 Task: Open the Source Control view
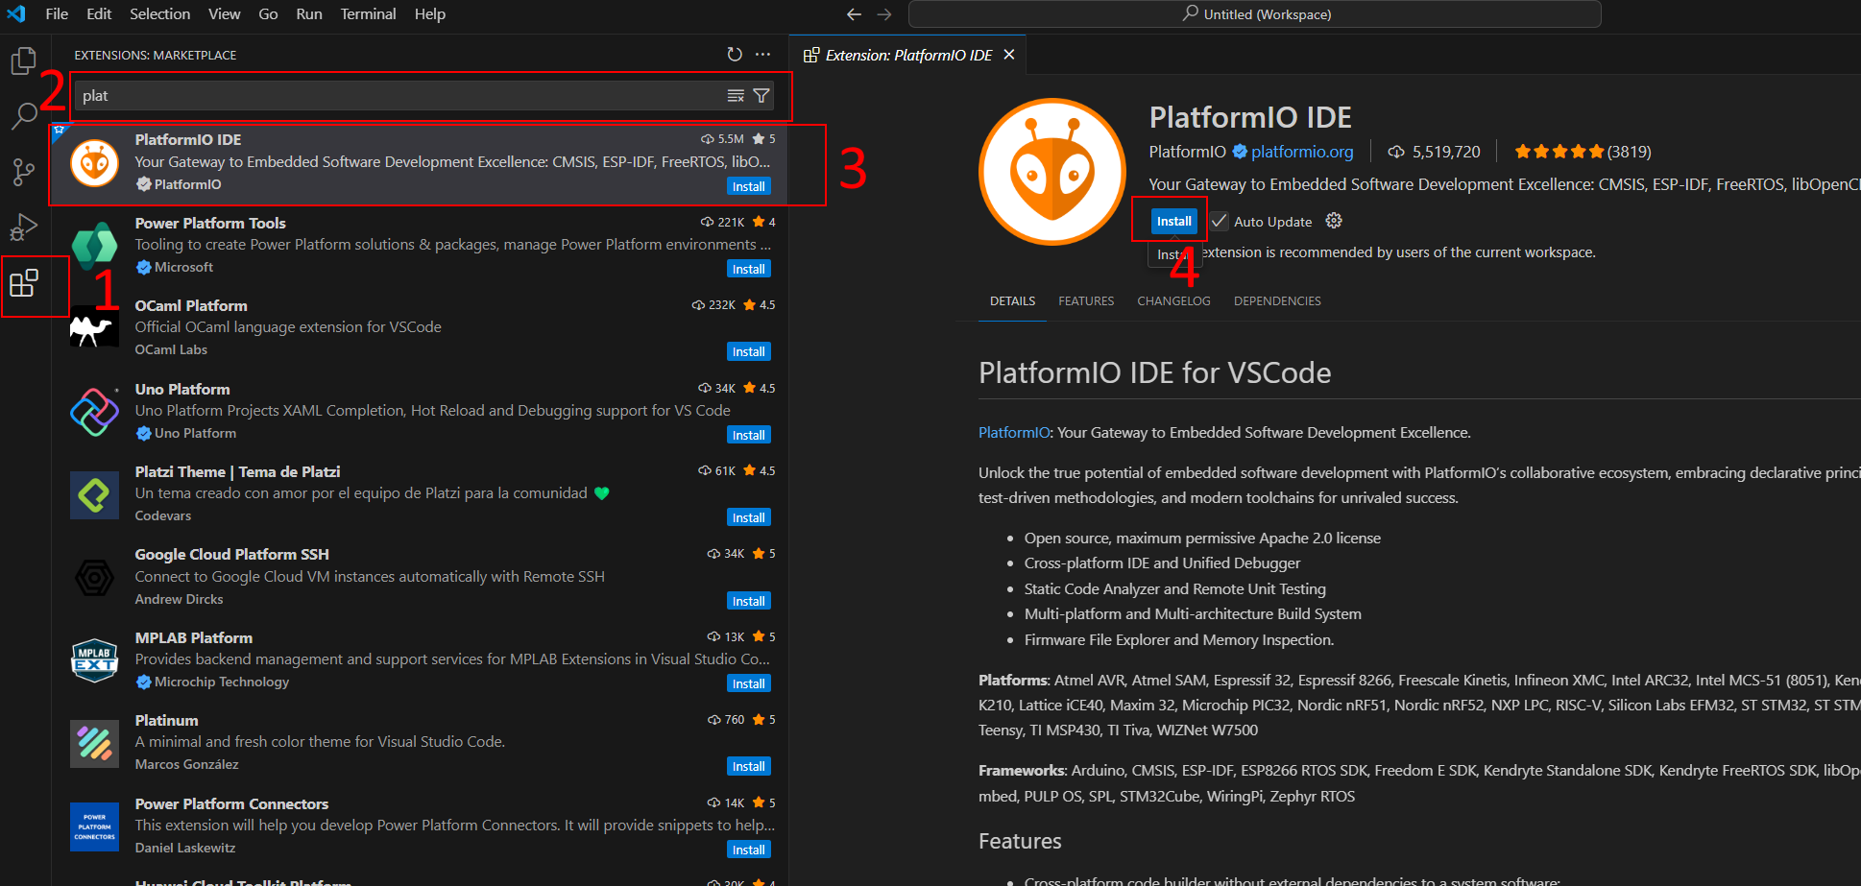(x=23, y=173)
